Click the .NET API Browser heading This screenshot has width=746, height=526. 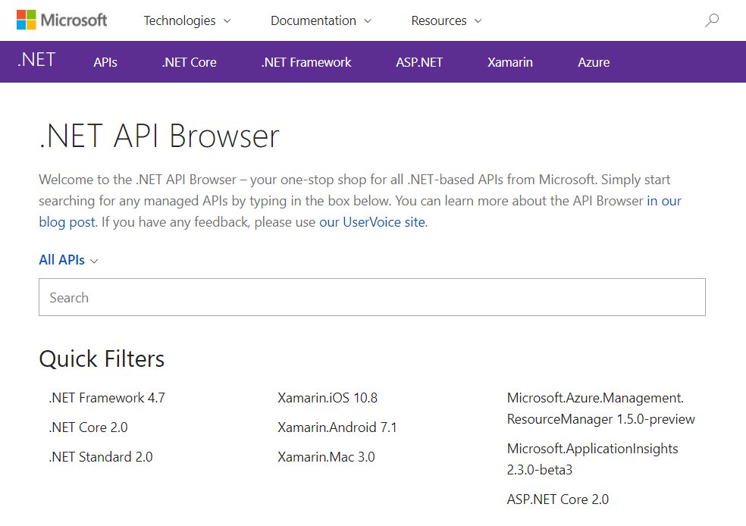click(159, 136)
